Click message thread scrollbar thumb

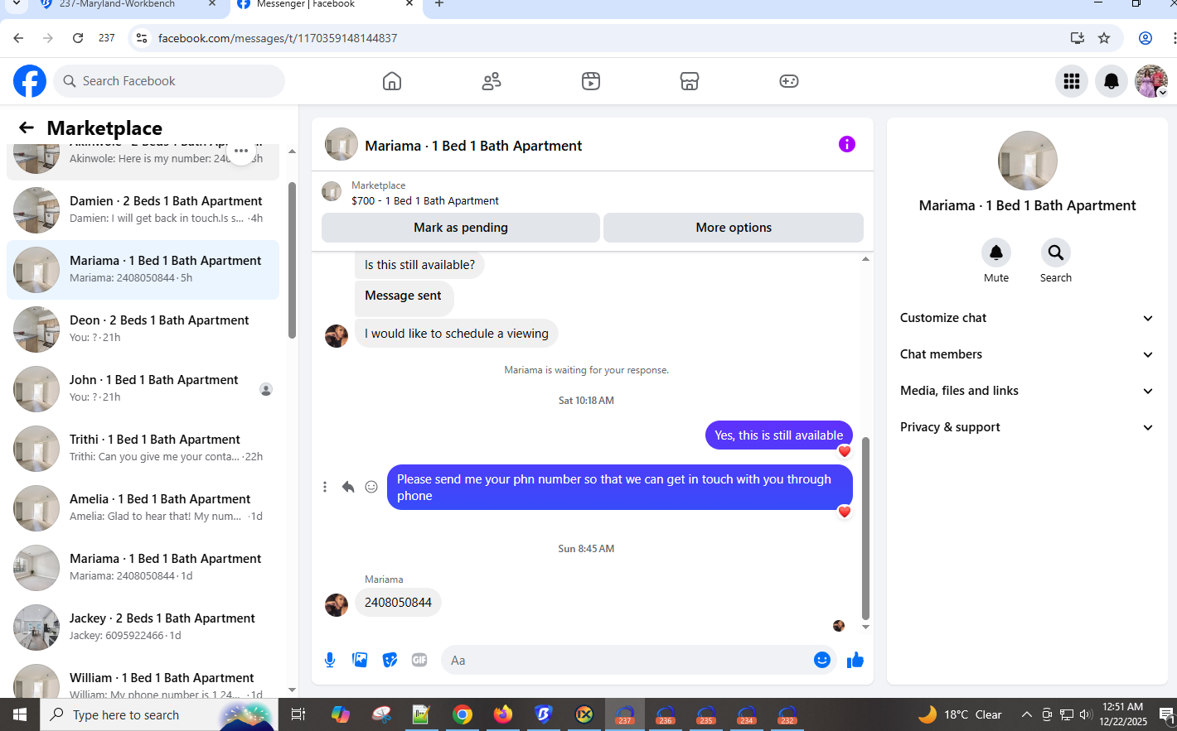click(x=865, y=528)
